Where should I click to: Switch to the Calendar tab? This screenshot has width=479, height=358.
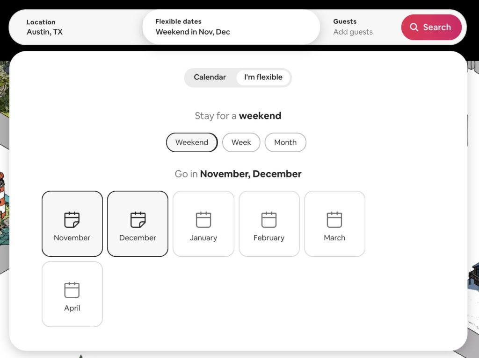coord(210,77)
